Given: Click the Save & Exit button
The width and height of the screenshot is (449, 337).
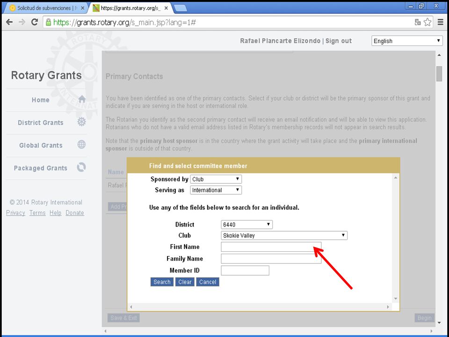Looking at the screenshot, I should 123,318.
